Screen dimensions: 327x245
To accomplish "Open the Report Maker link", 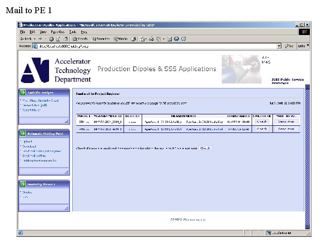I will point(31,110).
